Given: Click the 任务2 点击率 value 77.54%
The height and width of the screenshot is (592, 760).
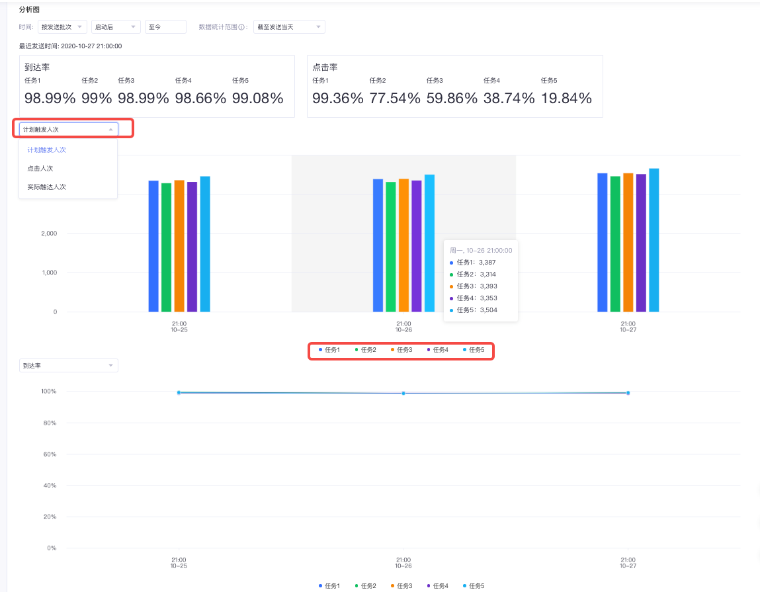Looking at the screenshot, I should pyautogui.click(x=394, y=99).
